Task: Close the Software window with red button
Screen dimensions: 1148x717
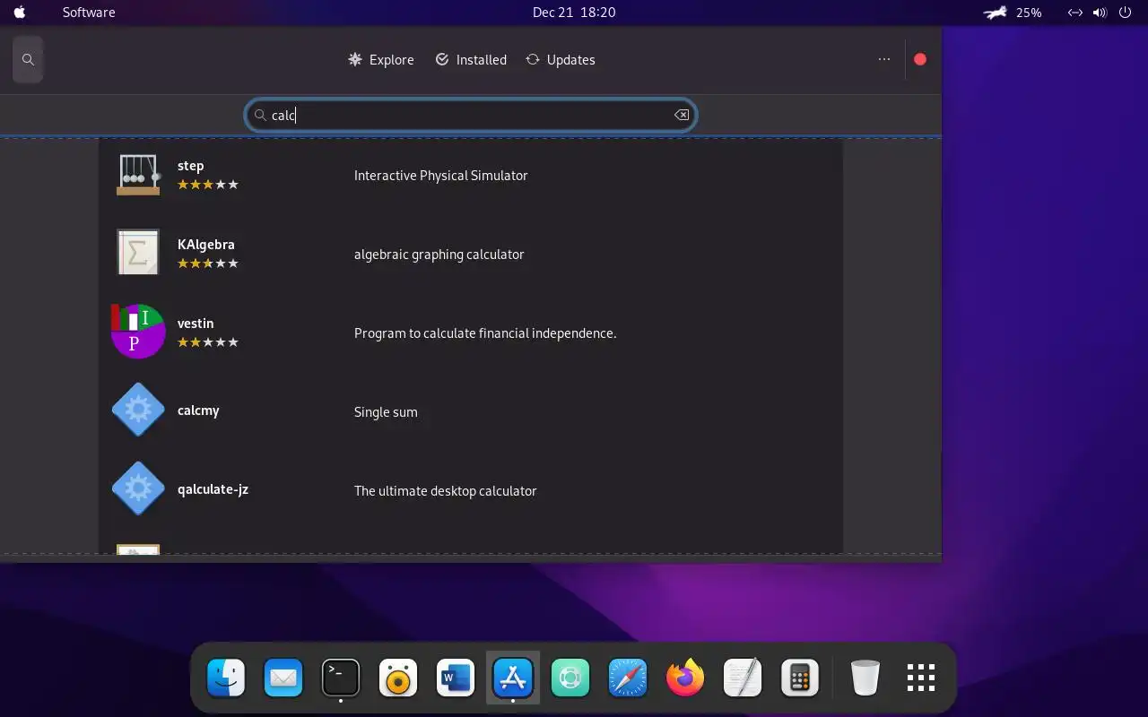Action: 920,60
